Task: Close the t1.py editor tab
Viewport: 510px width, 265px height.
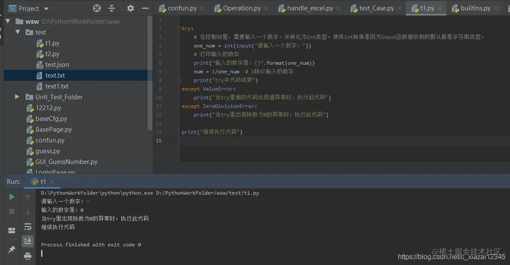Action: [x=440, y=9]
